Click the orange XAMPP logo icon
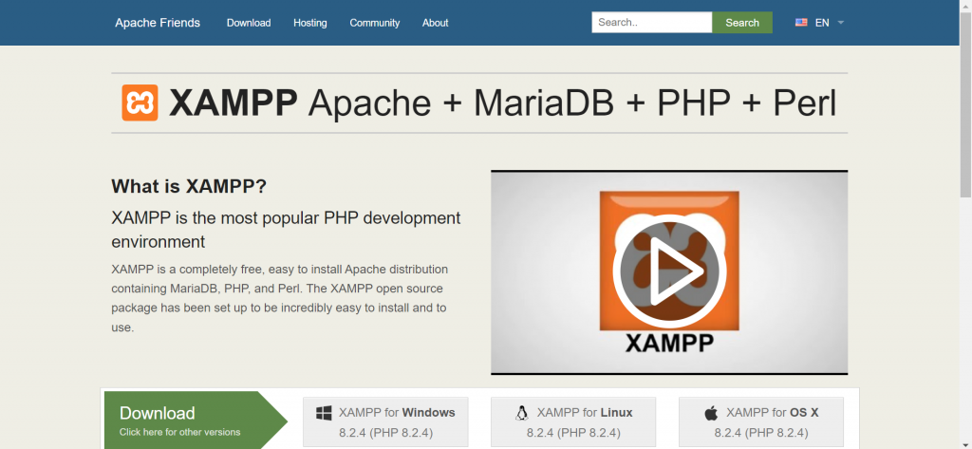The width and height of the screenshot is (972, 449). 140,103
